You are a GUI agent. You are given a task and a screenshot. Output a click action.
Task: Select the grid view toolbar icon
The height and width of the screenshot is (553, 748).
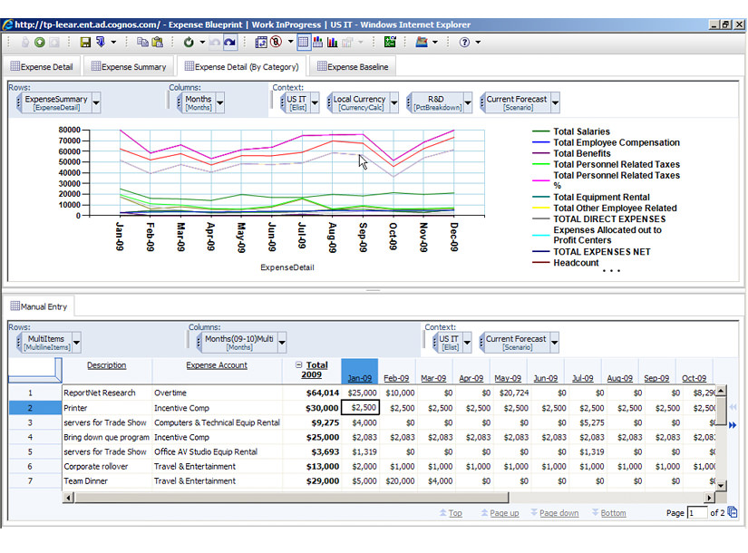(x=304, y=43)
